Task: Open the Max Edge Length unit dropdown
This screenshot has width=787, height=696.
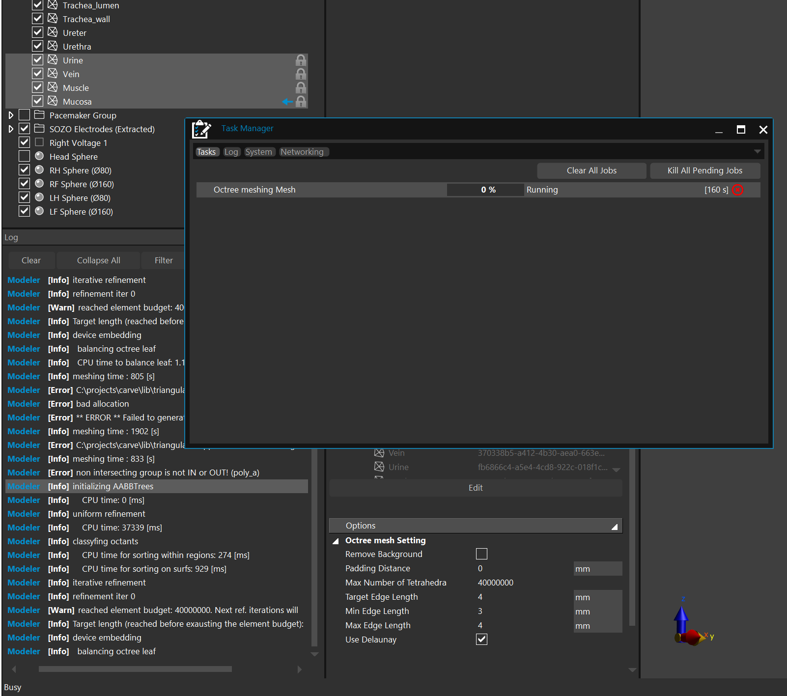Action: pos(598,626)
